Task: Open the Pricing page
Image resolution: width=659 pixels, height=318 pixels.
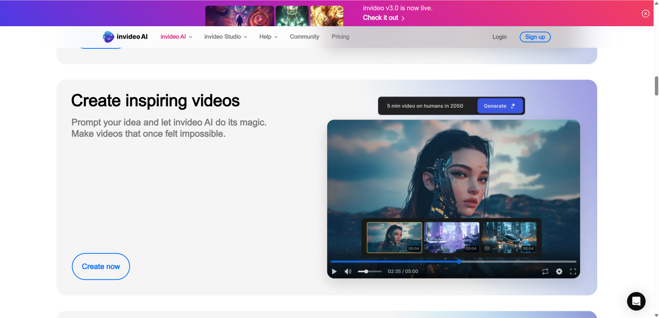Action: click(340, 37)
